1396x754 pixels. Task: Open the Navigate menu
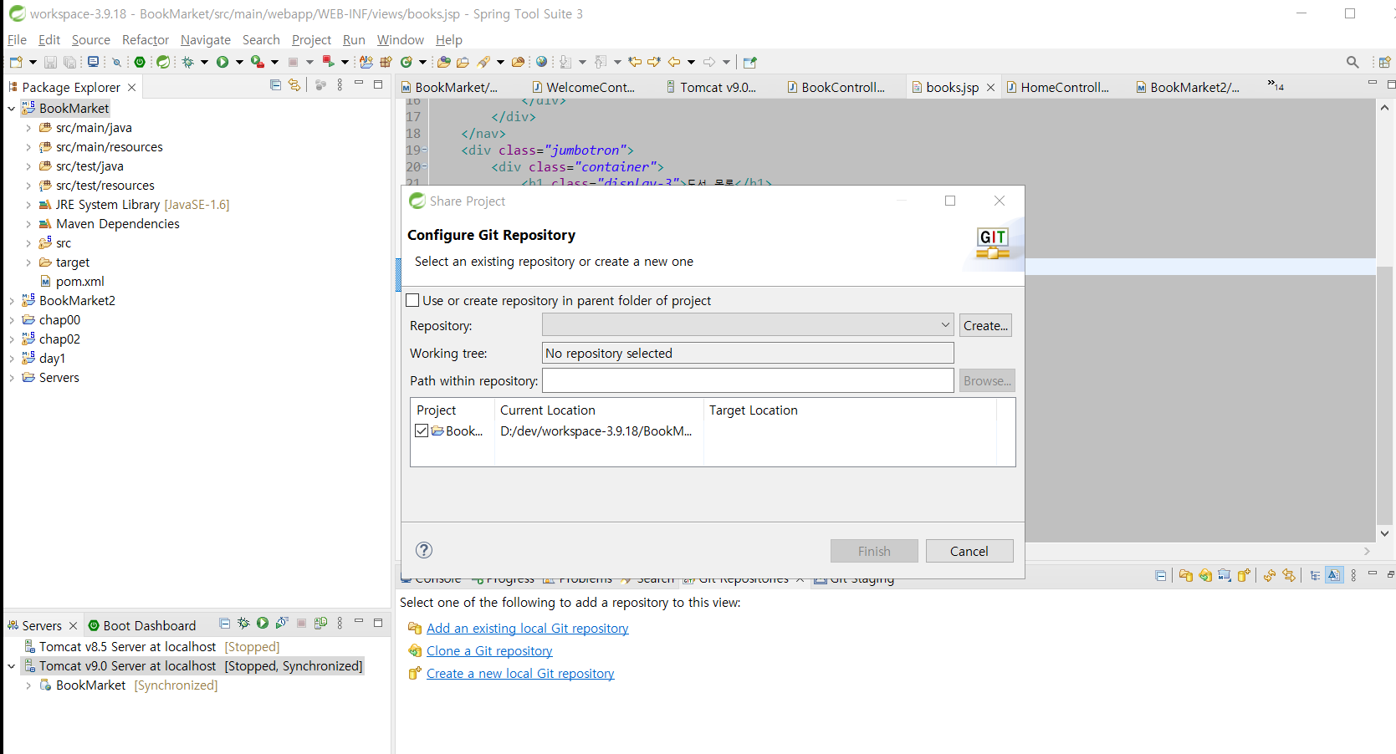pos(205,39)
